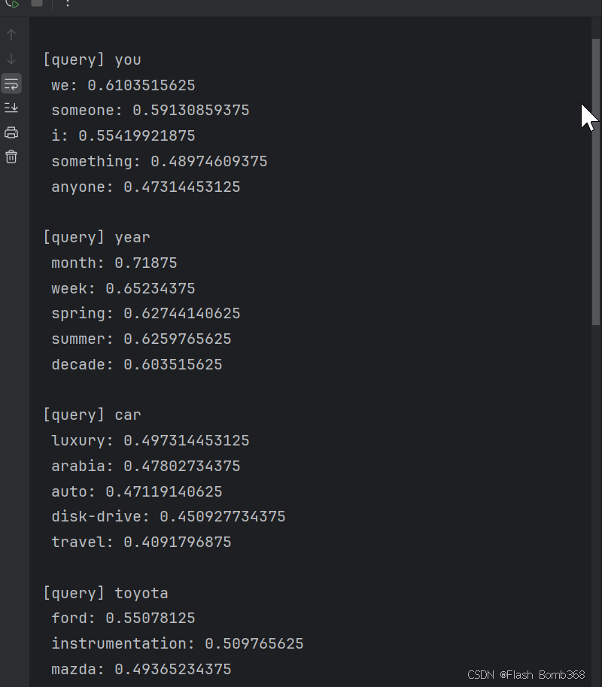Viewport: 602px width, 687px height.
Task: Click the '[query] you' line
Action: (92, 59)
